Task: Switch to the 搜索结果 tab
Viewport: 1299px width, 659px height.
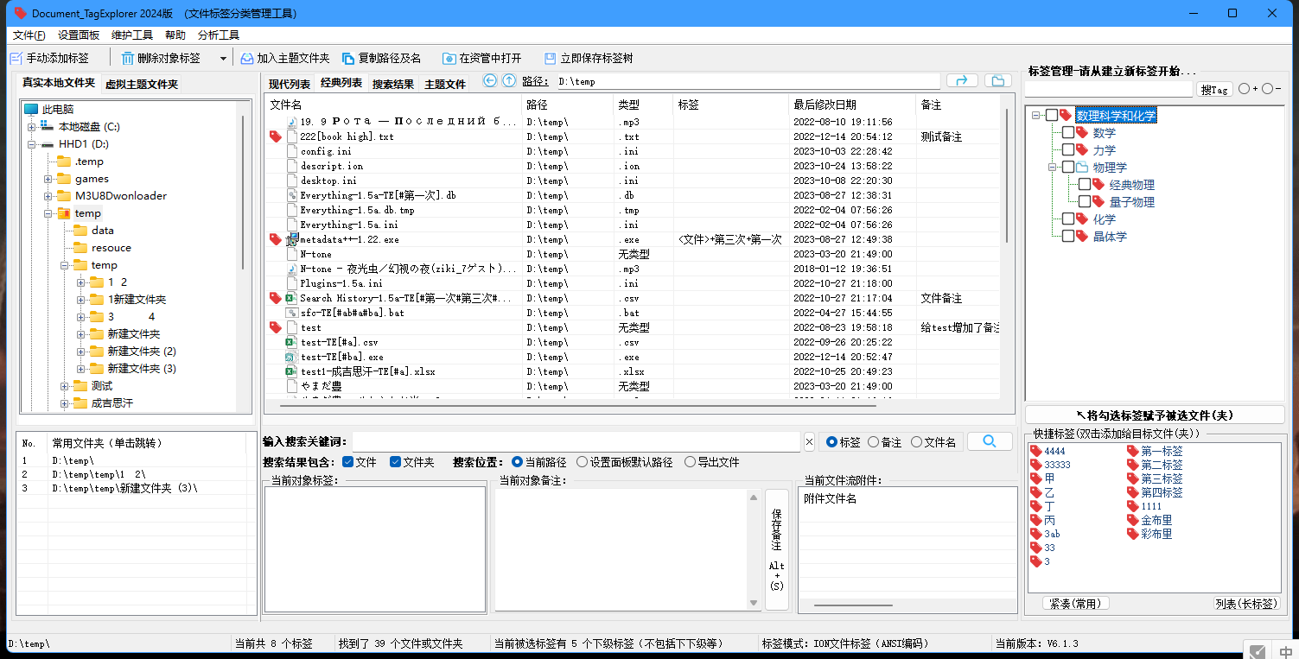Action: point(393,84)
